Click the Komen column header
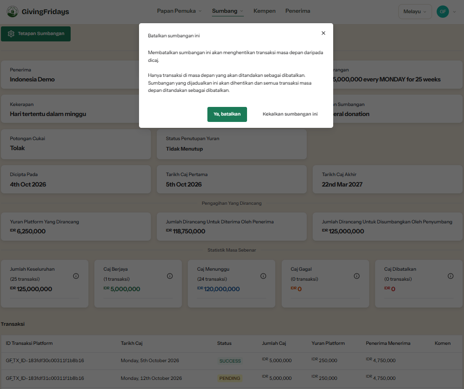Screen dimensions: 464x389 (443, 343)
